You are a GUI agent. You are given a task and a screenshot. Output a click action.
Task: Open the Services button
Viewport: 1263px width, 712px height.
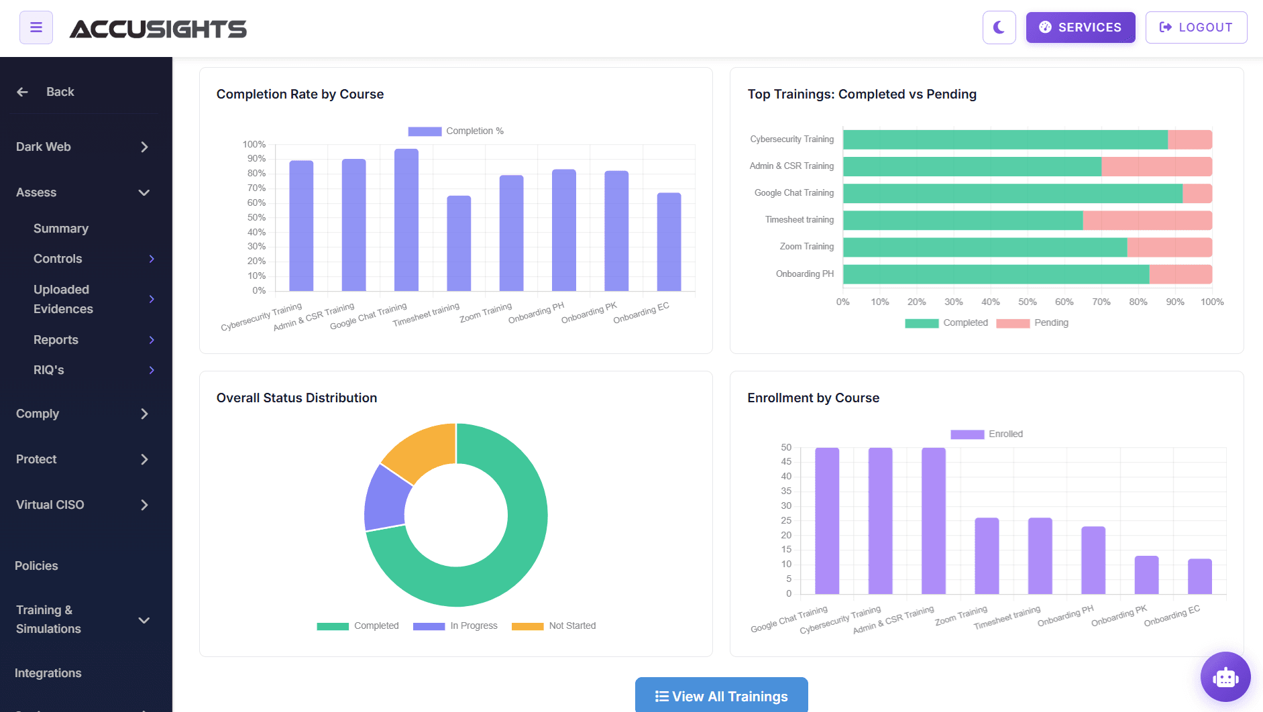(1080, 27)
